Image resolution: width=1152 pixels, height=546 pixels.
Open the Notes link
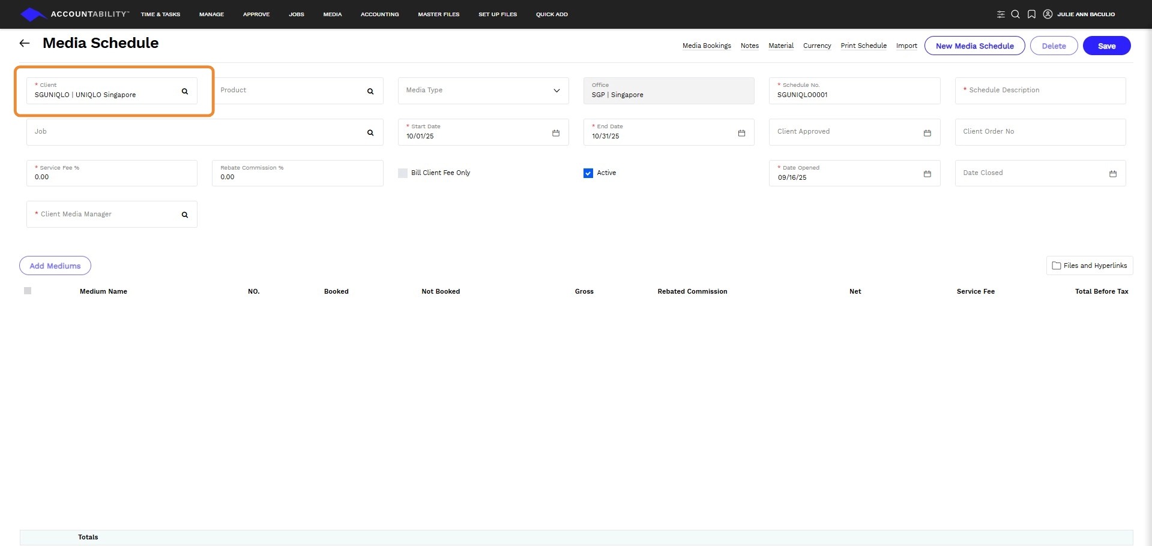(750, 46)
